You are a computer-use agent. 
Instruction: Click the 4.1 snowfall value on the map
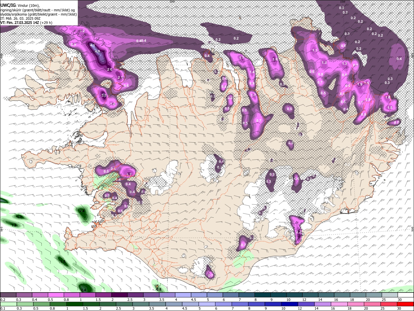pyautogui.click(x=93, y=45)
